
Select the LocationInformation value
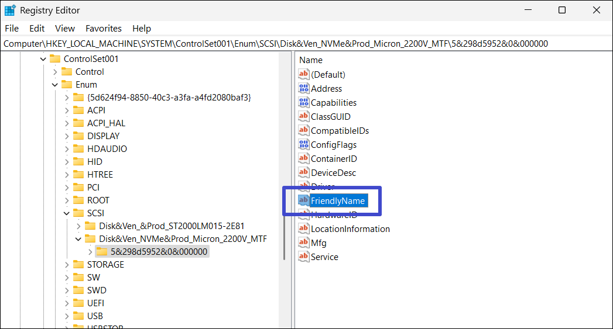pyautogui.click(x=350, y=229)
